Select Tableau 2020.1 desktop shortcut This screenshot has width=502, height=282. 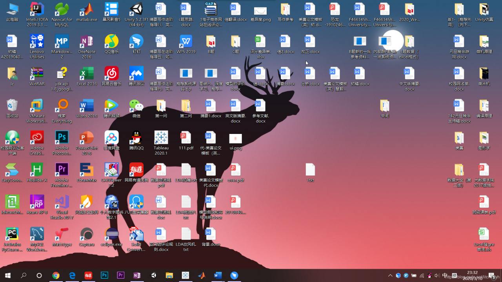click(x=161, y=143)
